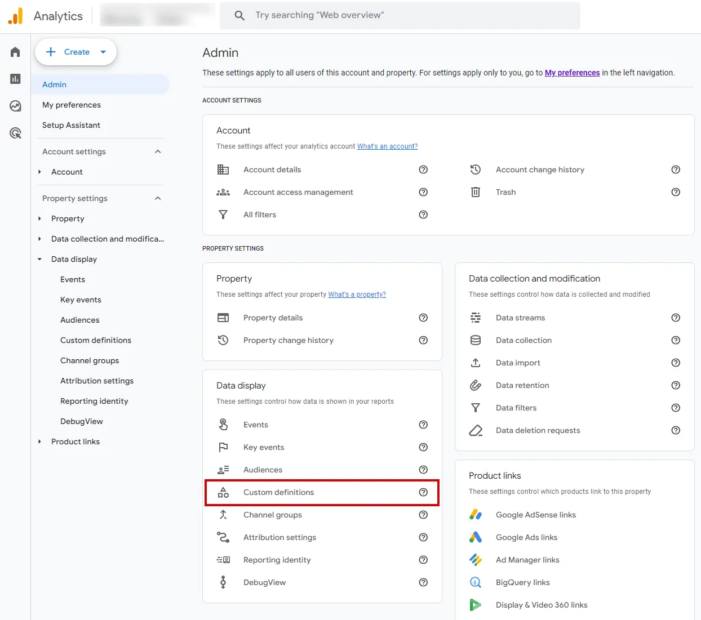Image resolution: width=701 pixels, height=620 pixels.
Task: Open the Home icon in left rail
Action: point(15,52)
